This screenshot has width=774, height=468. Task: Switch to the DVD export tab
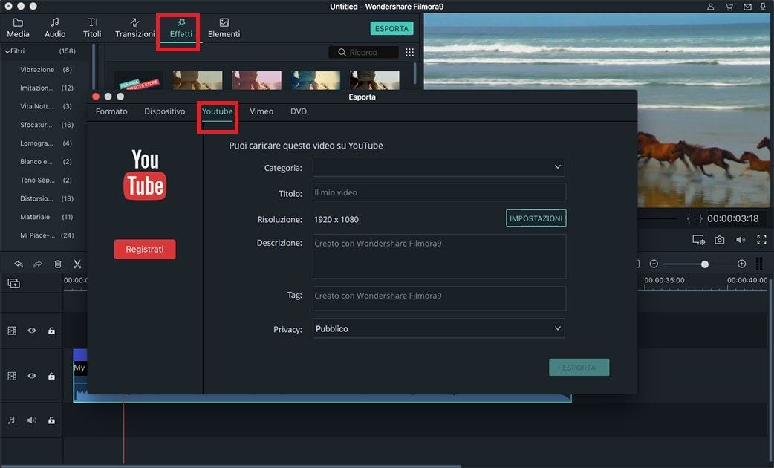click(x=298, y=111)
